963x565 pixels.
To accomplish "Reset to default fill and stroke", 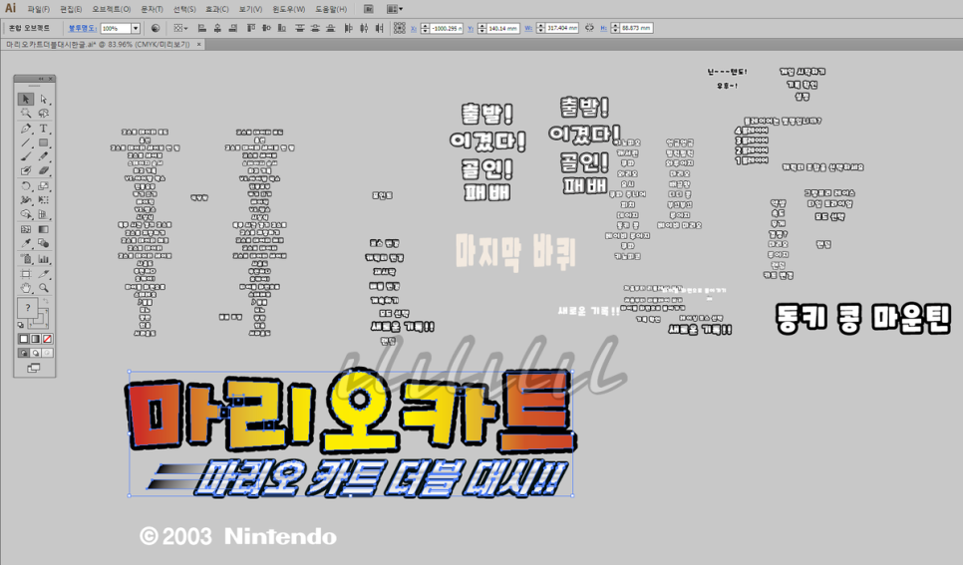I will click(x=21, y=325).
